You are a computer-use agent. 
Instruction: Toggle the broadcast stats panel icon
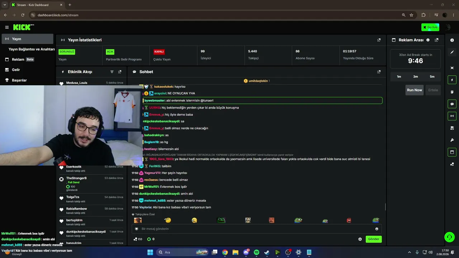(452, 116)
